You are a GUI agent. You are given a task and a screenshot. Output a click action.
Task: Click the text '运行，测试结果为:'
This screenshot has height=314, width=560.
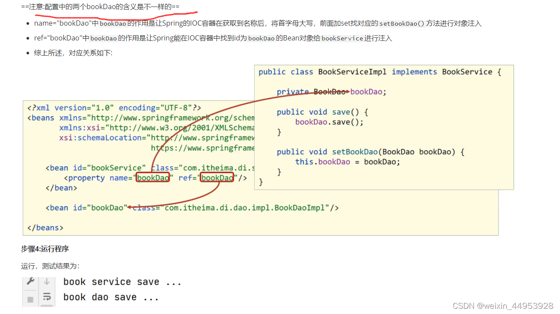coord(50,266)
